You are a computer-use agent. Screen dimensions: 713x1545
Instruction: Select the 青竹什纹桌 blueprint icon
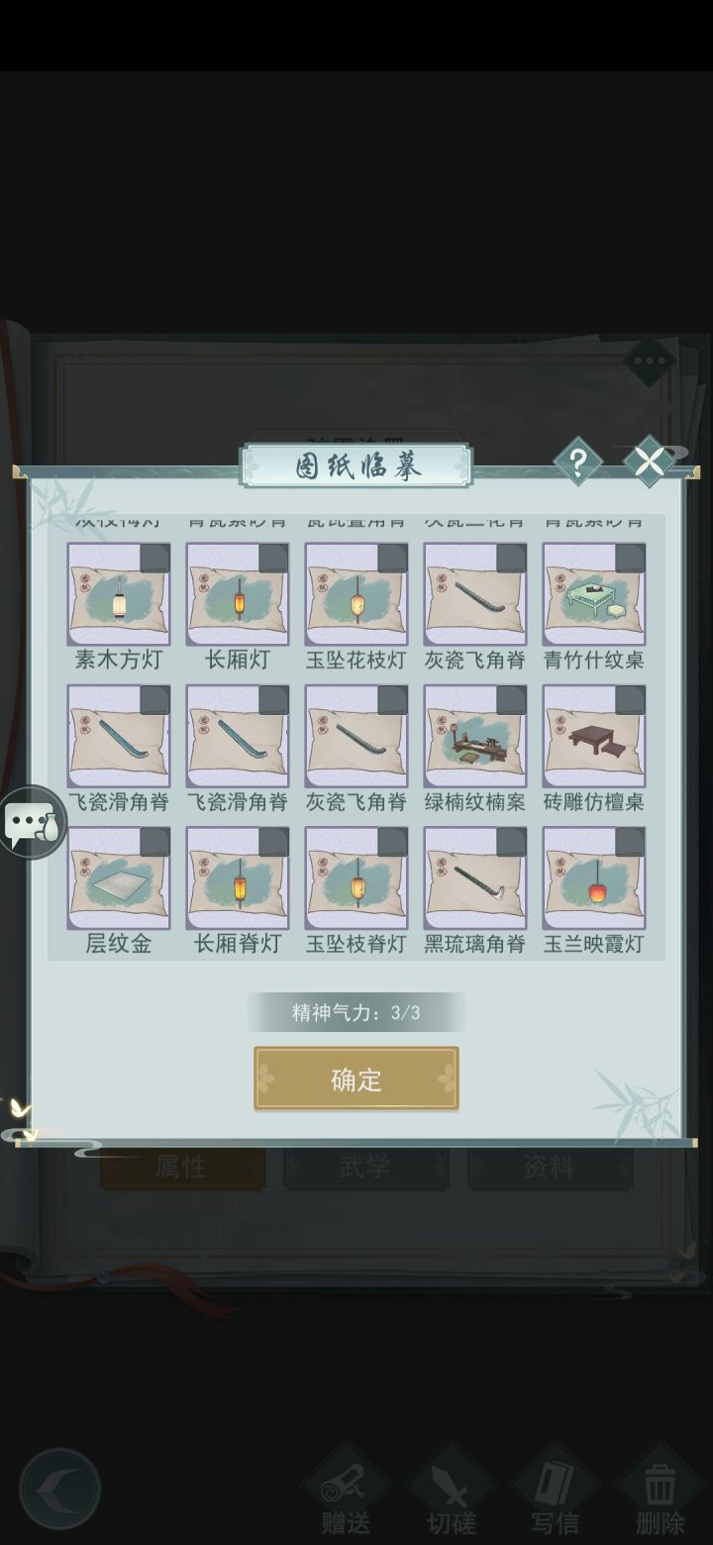594,594
